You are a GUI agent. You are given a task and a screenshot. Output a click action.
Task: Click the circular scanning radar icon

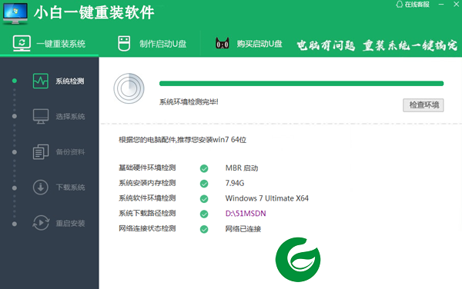(x=129, y=88)
